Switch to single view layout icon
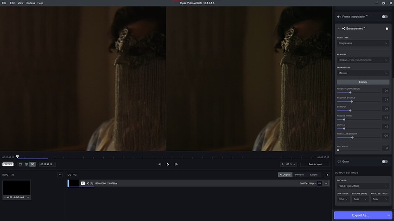394x221 pixels. click(x=20, y=164)
